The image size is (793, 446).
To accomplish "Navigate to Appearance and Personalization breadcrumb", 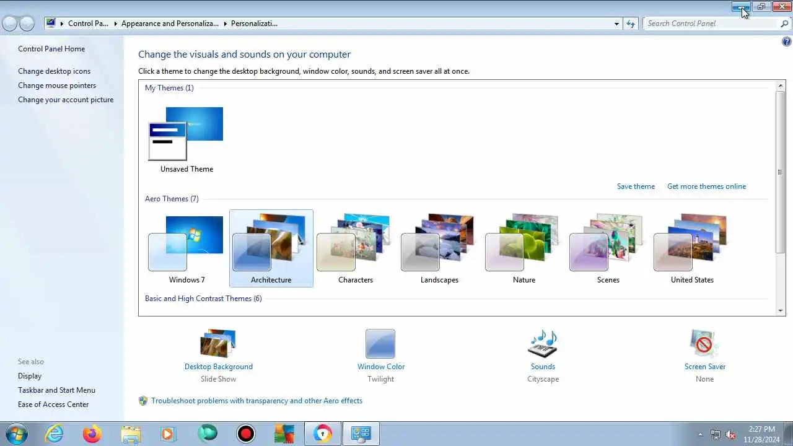I will point(170,24).
